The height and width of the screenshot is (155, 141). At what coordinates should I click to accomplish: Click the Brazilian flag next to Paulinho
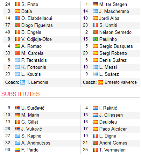pyautogui.click(x=95, y=39)
